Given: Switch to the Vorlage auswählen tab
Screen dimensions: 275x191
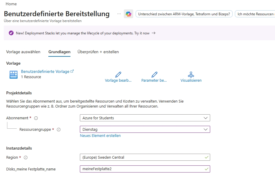Looking at the screenshot, I should pos(23,52).
